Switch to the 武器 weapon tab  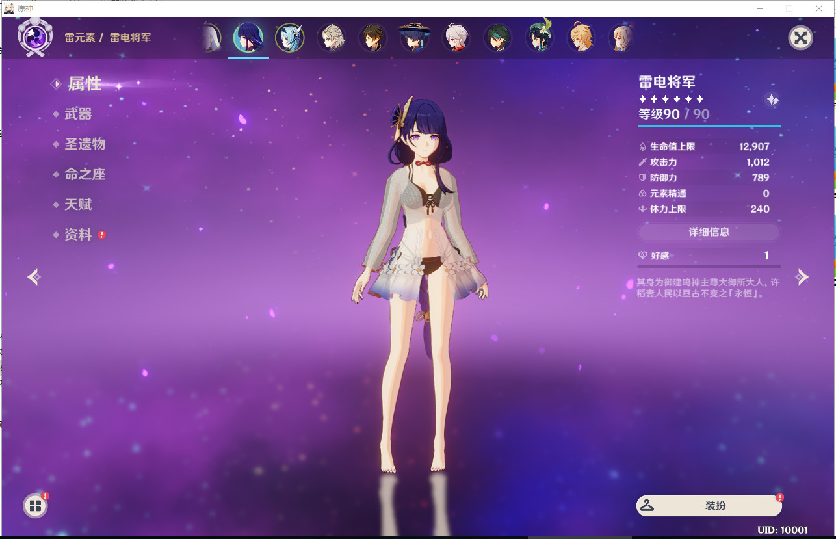(78, 114)
